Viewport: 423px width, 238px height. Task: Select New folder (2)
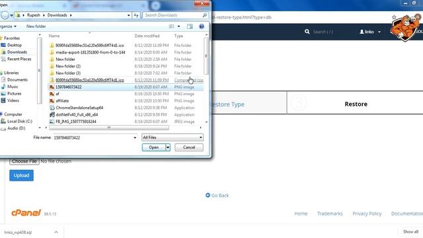tap(68, 66)
